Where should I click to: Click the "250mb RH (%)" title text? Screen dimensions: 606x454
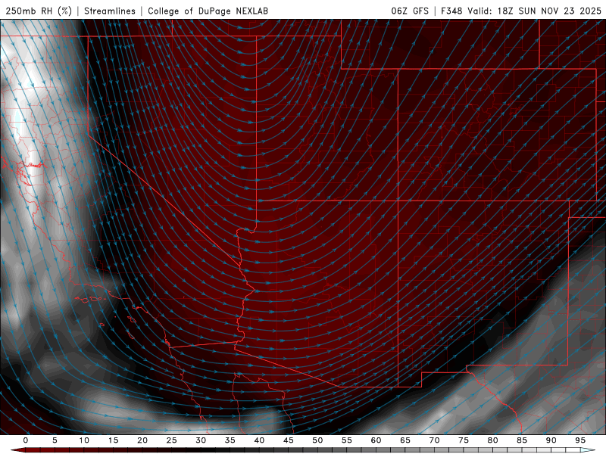pyautogui.click(x=39, y=11)
